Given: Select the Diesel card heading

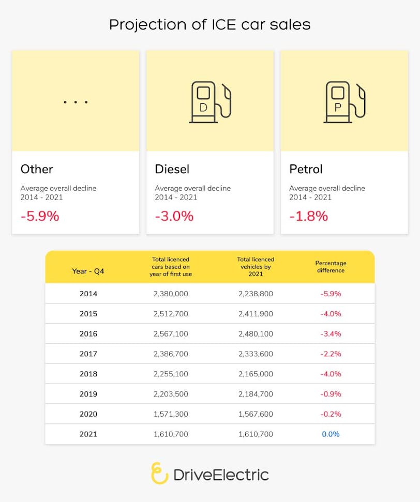Looking at the screenshot, I should point(172,169).
